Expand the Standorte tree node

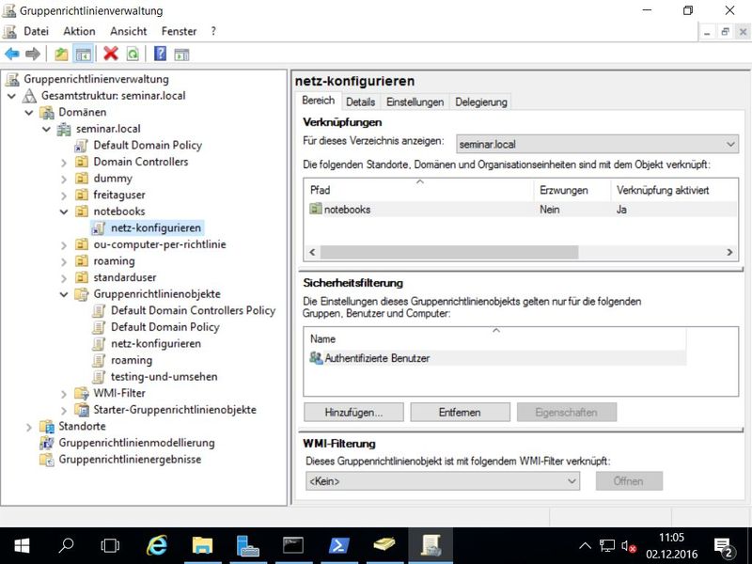[28, 427]
